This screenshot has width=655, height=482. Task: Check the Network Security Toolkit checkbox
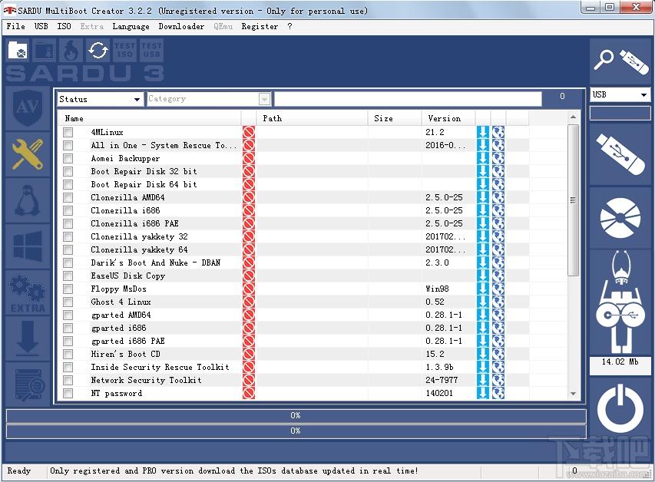[x=68, y=380]
